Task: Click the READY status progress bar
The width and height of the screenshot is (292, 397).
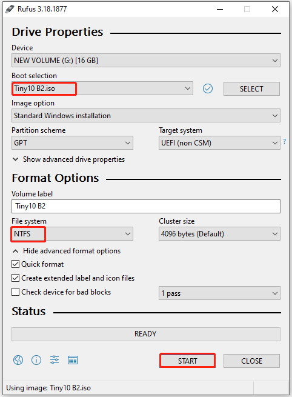Action: [146, 334]
